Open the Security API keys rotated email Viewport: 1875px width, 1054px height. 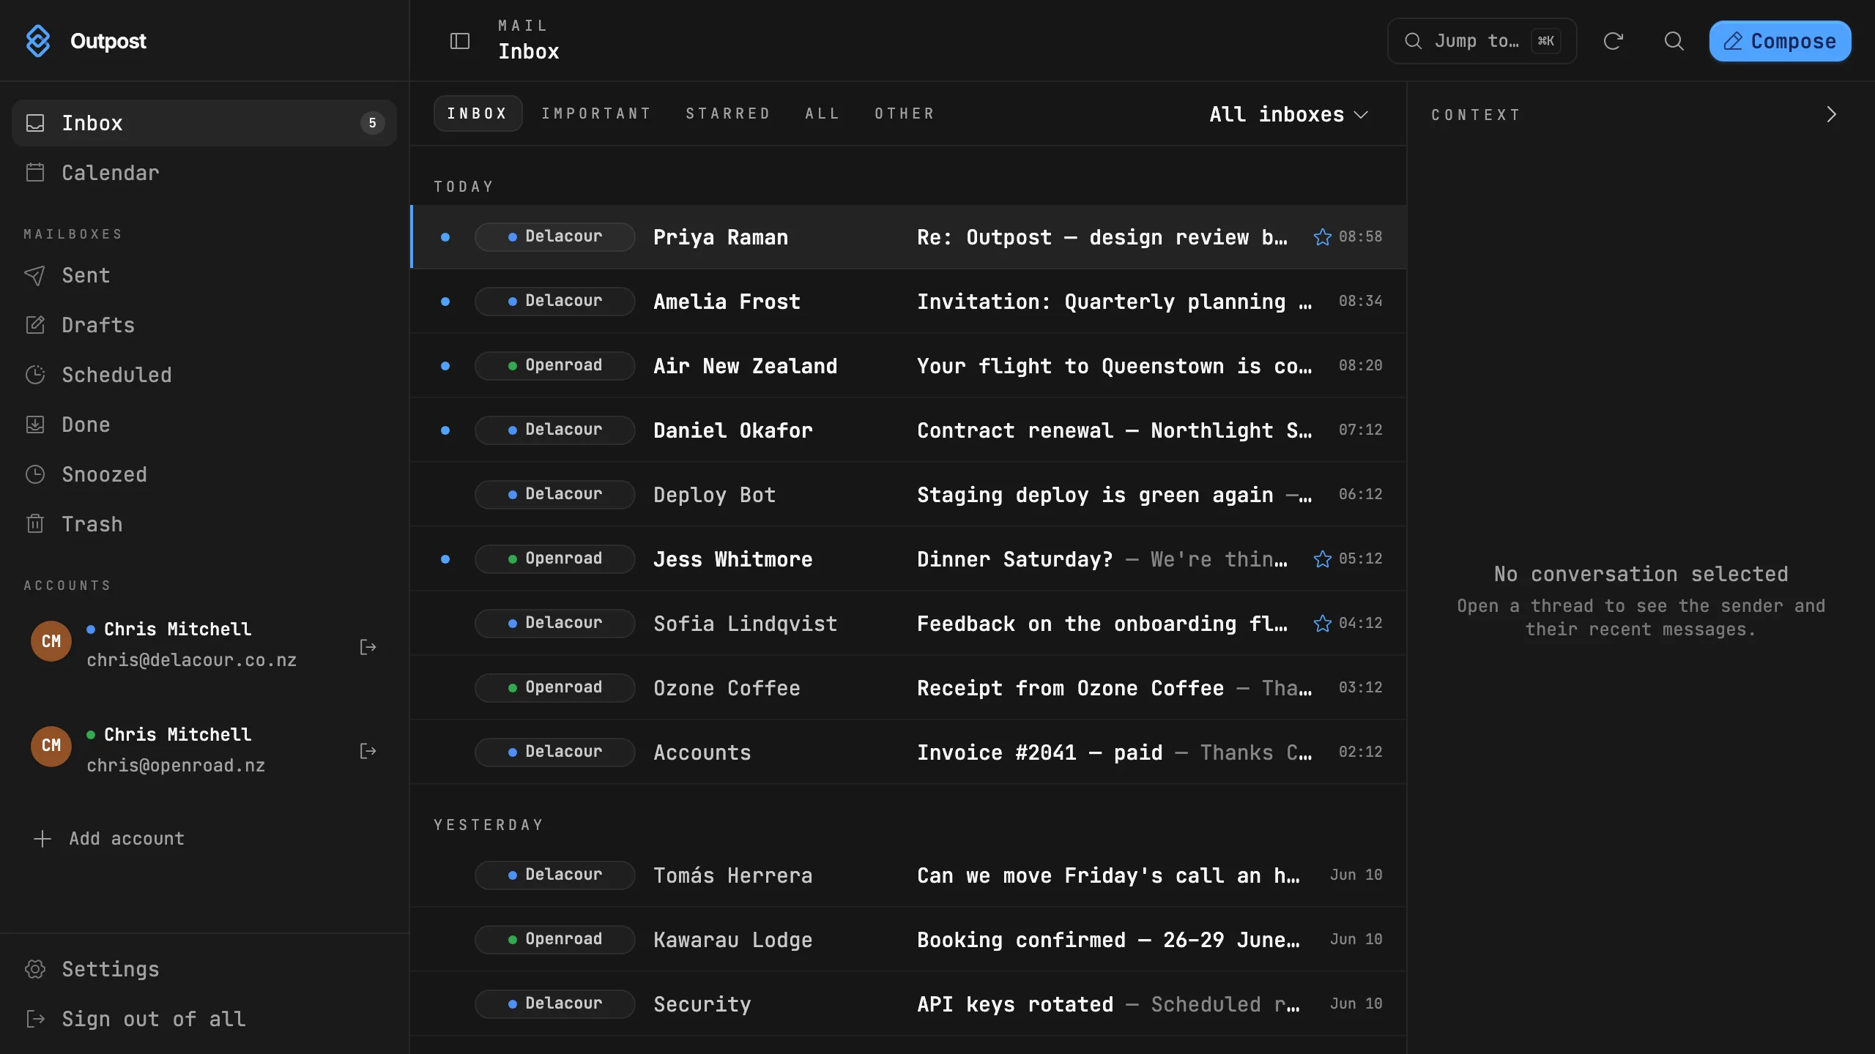908,1004
